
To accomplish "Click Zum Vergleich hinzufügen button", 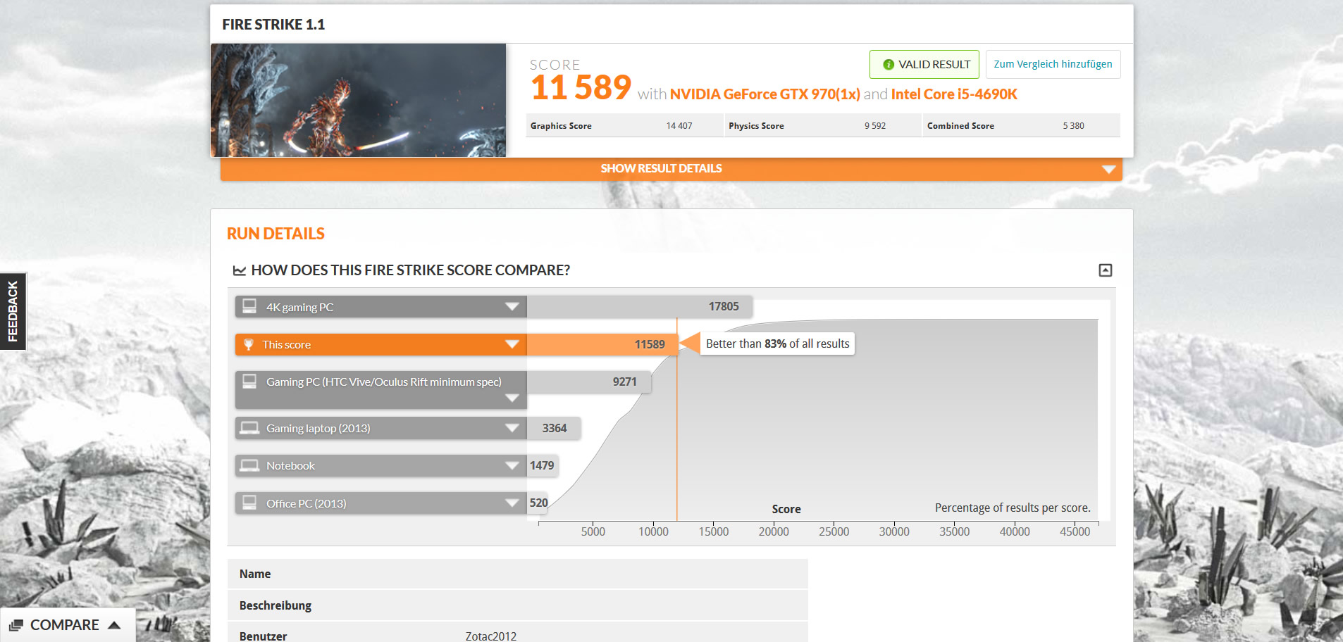I will [x=1053, y=64].
